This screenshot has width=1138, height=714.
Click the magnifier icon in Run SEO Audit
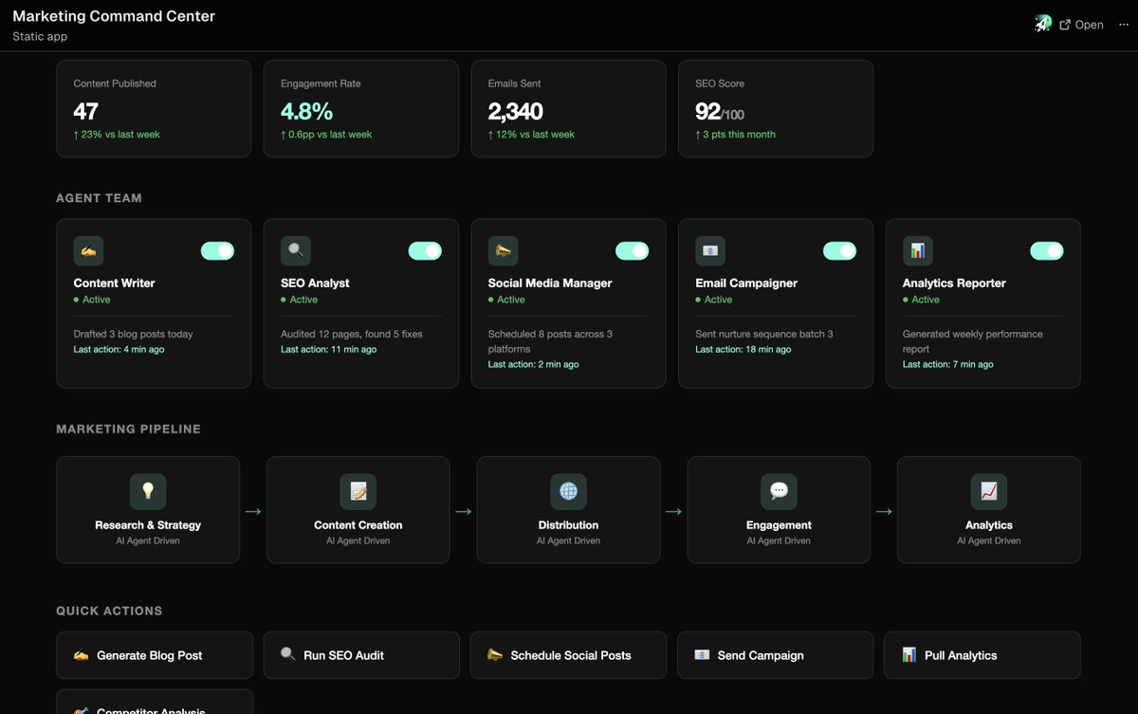coord(288,655)
